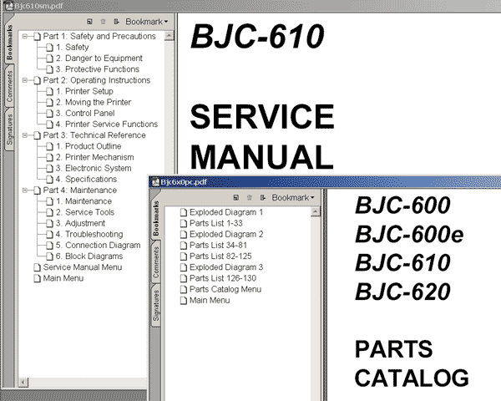Select Bookmarks tab in Bjc610sm window
Viewport: 501px width, 401px height.
click(x=9, y=42)
